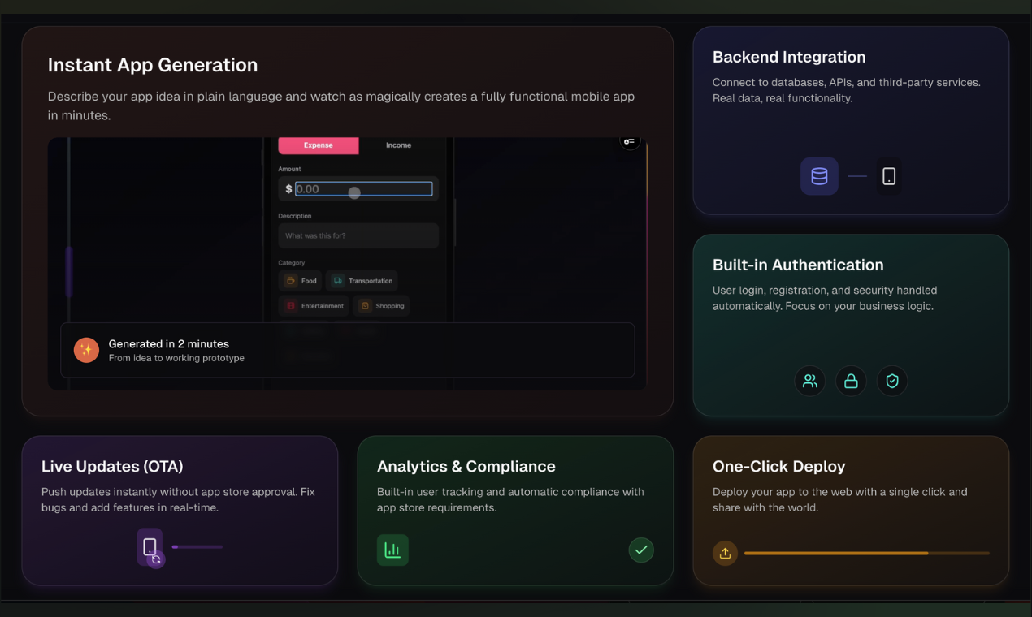Click the padlock icon in Built-in Authentication
1032x617 pixels.
(x=851, y=381)
